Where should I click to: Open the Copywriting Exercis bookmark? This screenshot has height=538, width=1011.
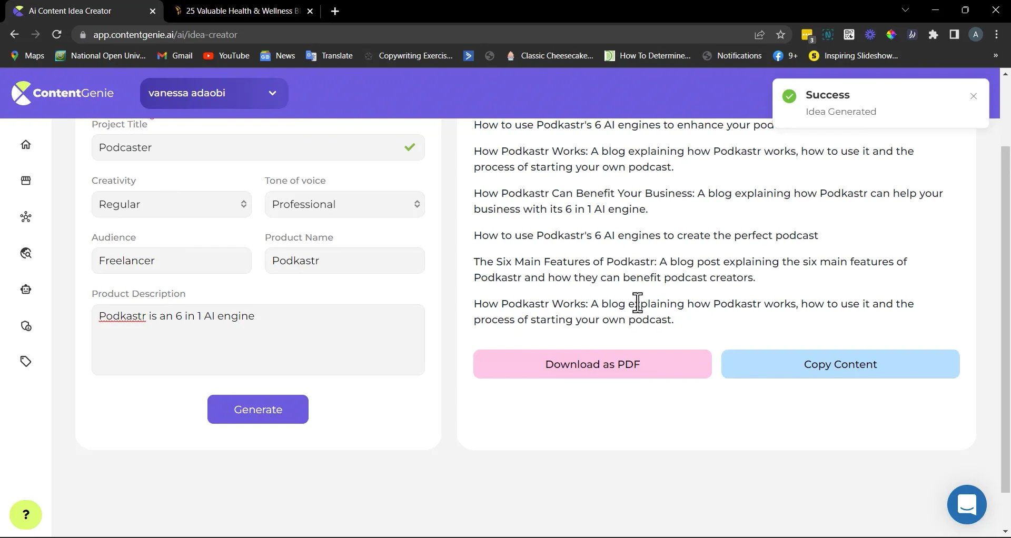409,56
